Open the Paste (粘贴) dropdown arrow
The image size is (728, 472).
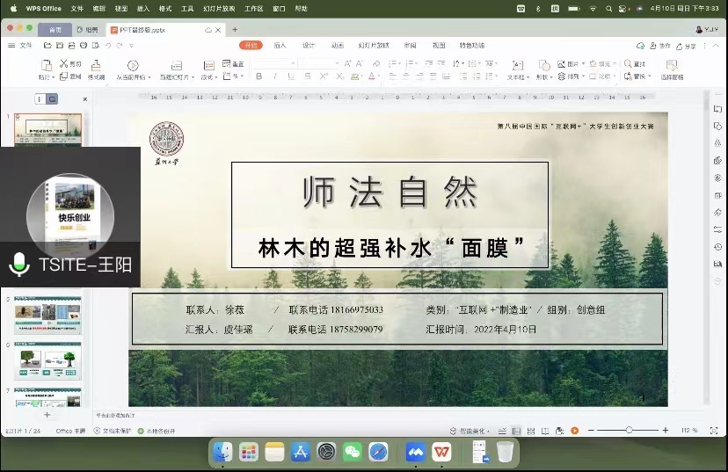[52, 77]
